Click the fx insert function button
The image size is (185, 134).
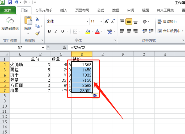[x=64, y=48]
